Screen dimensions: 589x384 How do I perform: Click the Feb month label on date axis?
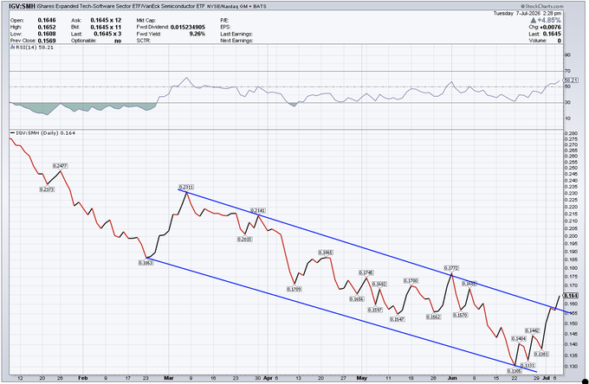[82, 378]
